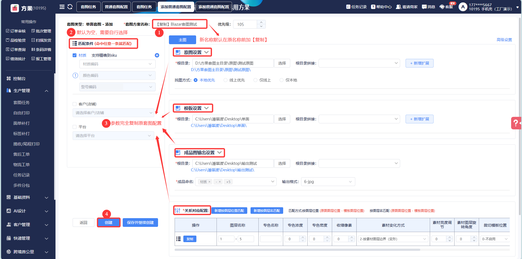Image resolution: width=522 pixels, height=259 pixels.
Task: Open 自由打印 in the sidebar
Action: (21, 113)
